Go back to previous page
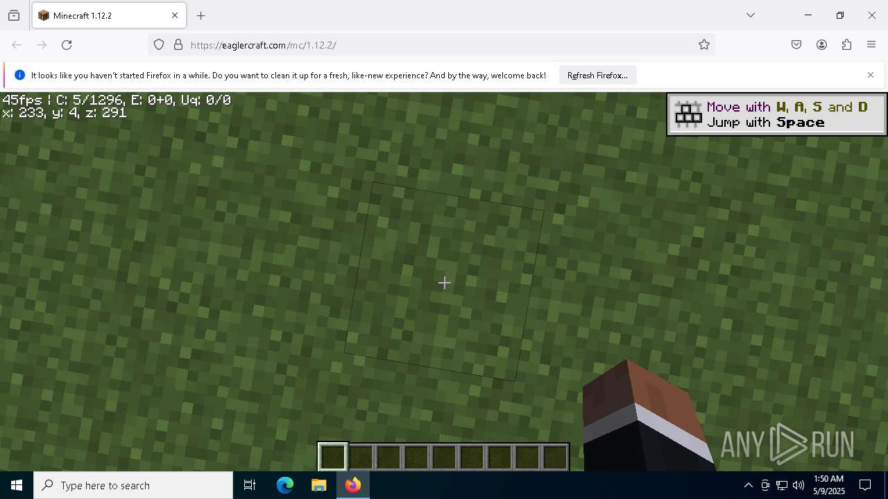The width and height of the screenshot is (888, 499). [x=17, y=45]
